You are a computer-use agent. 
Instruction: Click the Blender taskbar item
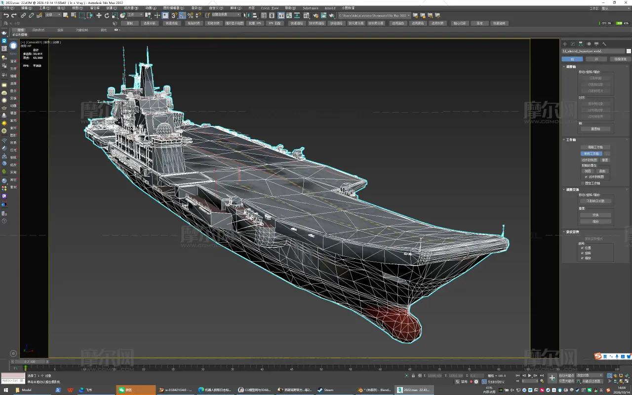(375, 390)
